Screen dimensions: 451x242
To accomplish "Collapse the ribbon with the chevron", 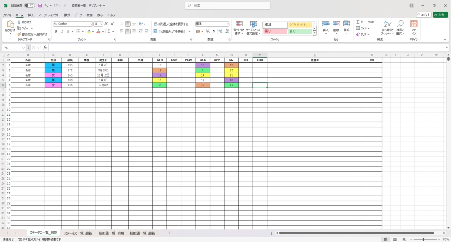I will click(445, 40).
